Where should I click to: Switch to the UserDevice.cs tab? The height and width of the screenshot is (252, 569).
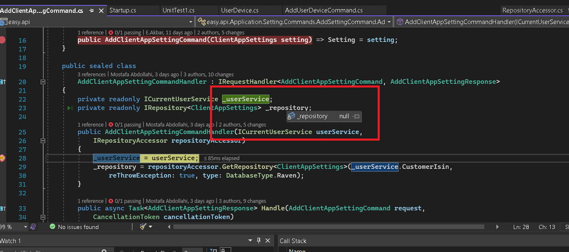[239, 11]
